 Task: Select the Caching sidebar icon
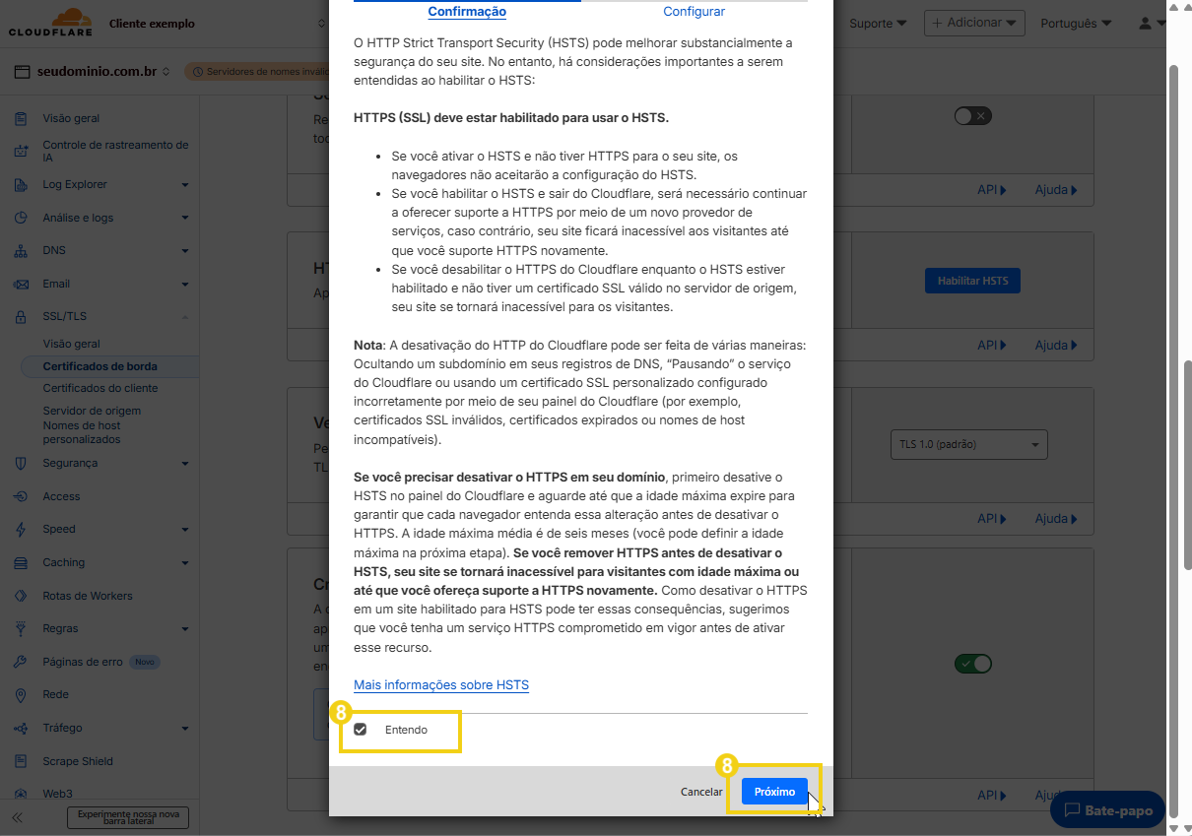tap(22, 562)
